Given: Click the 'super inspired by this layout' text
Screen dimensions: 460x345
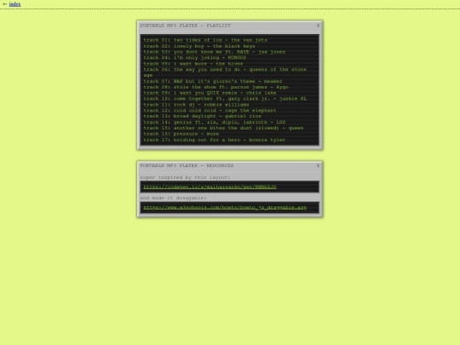Looking at the screenshot, I should (x=186, y=177).
